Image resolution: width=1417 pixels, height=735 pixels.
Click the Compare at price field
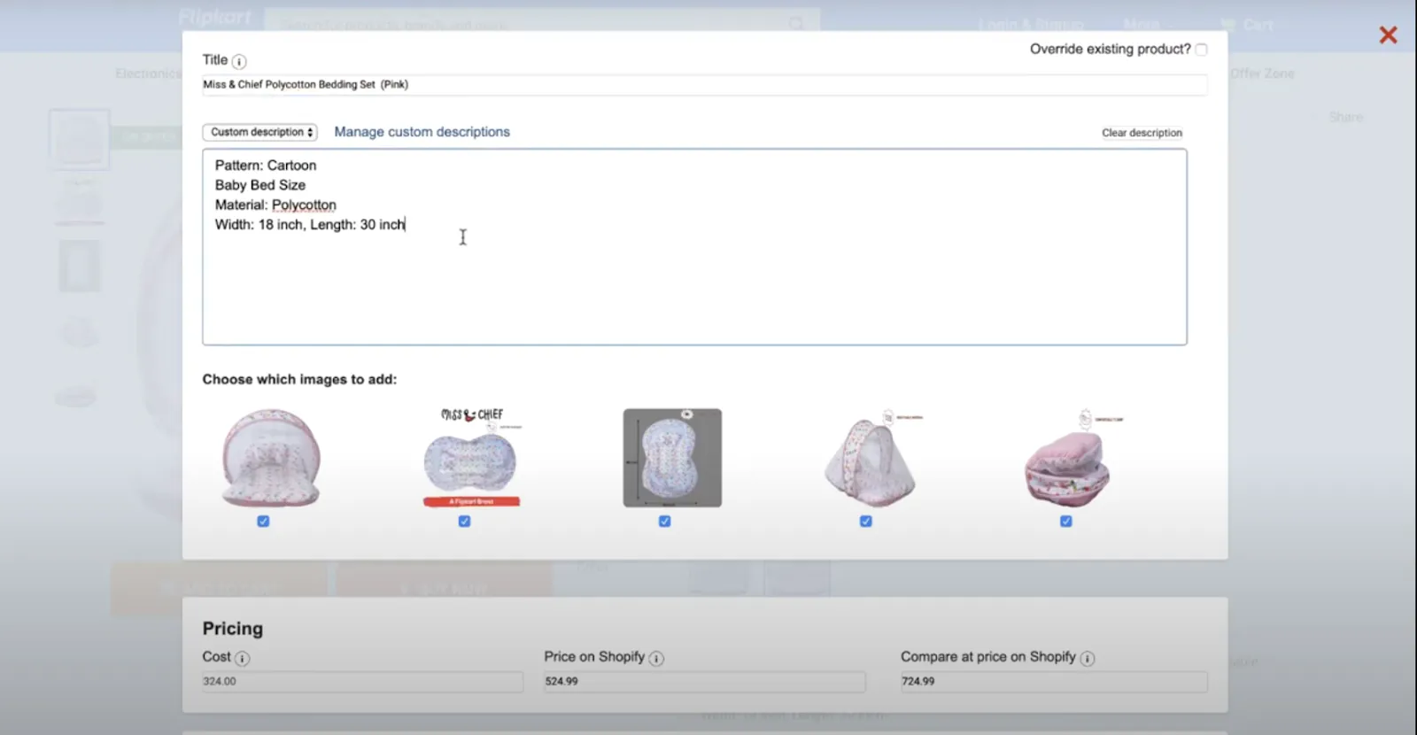1054,682
